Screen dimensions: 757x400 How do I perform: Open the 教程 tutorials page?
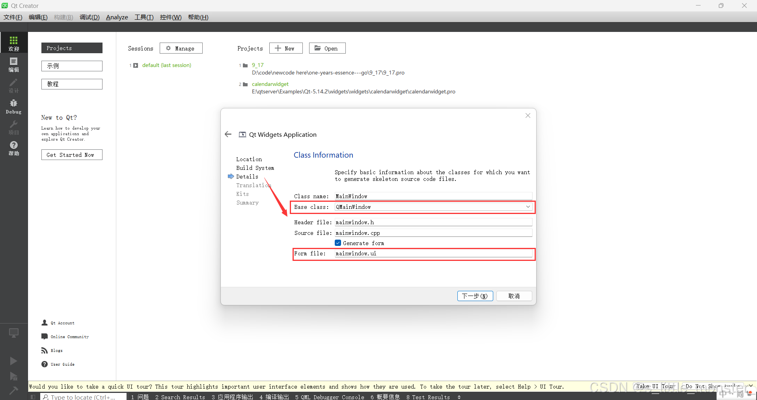(x=72, y=84)
